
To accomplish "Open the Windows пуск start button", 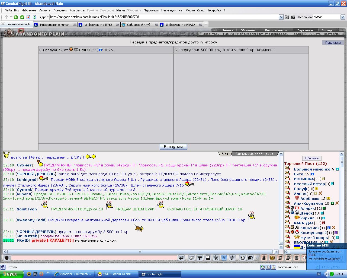I will pyautogui.click(x=12, y=274).
